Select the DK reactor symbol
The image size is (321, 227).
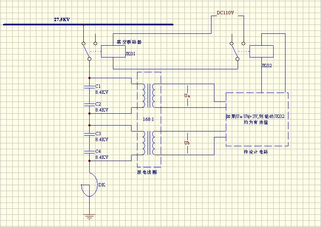click(89, 185)
